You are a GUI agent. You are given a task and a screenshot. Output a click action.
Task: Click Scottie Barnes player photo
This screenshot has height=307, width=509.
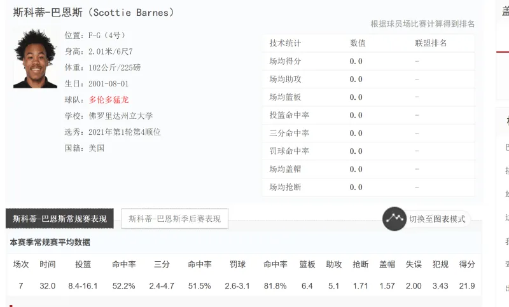point(35,58)
